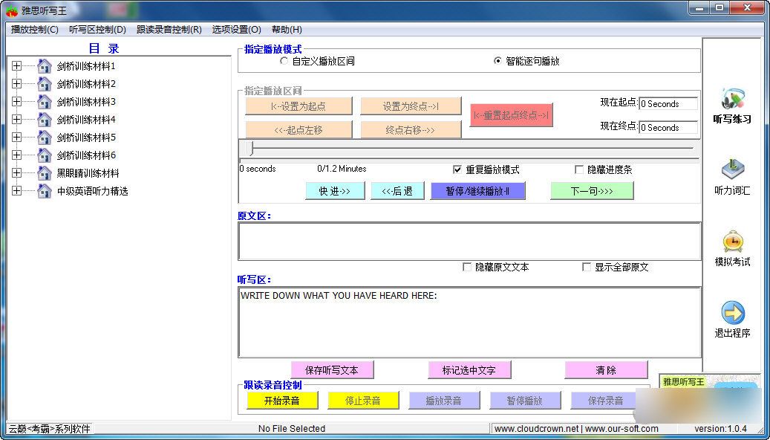The height and width of the screenshot is (440, 770).
Task: Toggle the 重复播放模式 checkbox
Action: point(457,169)
